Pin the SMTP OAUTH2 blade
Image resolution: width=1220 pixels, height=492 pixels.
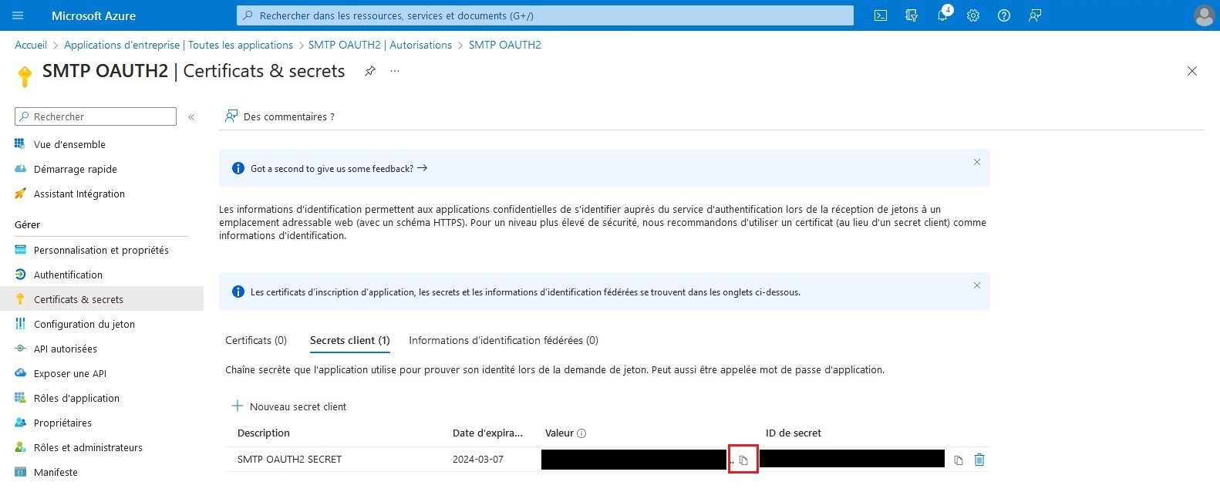pyautogui.click(x=370, y=71)
